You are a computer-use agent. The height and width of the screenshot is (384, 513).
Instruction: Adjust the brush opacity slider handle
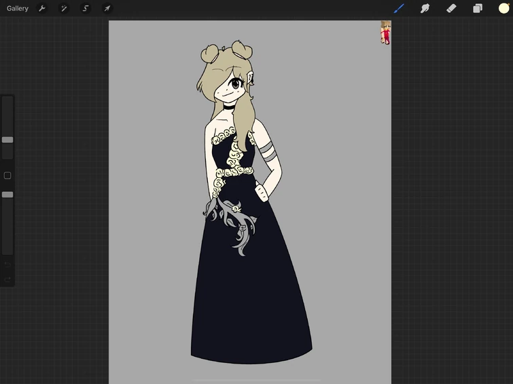(x=7, y=195)
